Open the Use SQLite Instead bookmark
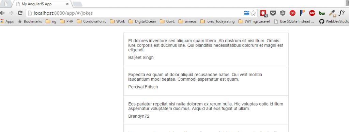The width and height of the screenshot is (349, 132). [x=294, y=21]
